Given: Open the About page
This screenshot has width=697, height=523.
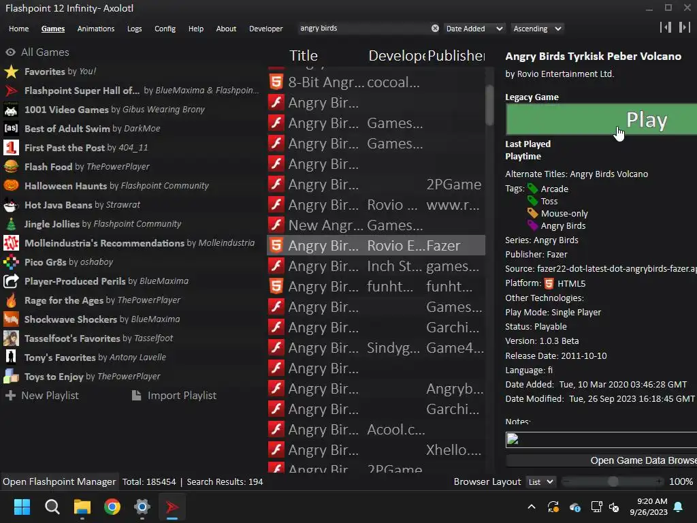Looking at the screenshot, I should point(226,29).
